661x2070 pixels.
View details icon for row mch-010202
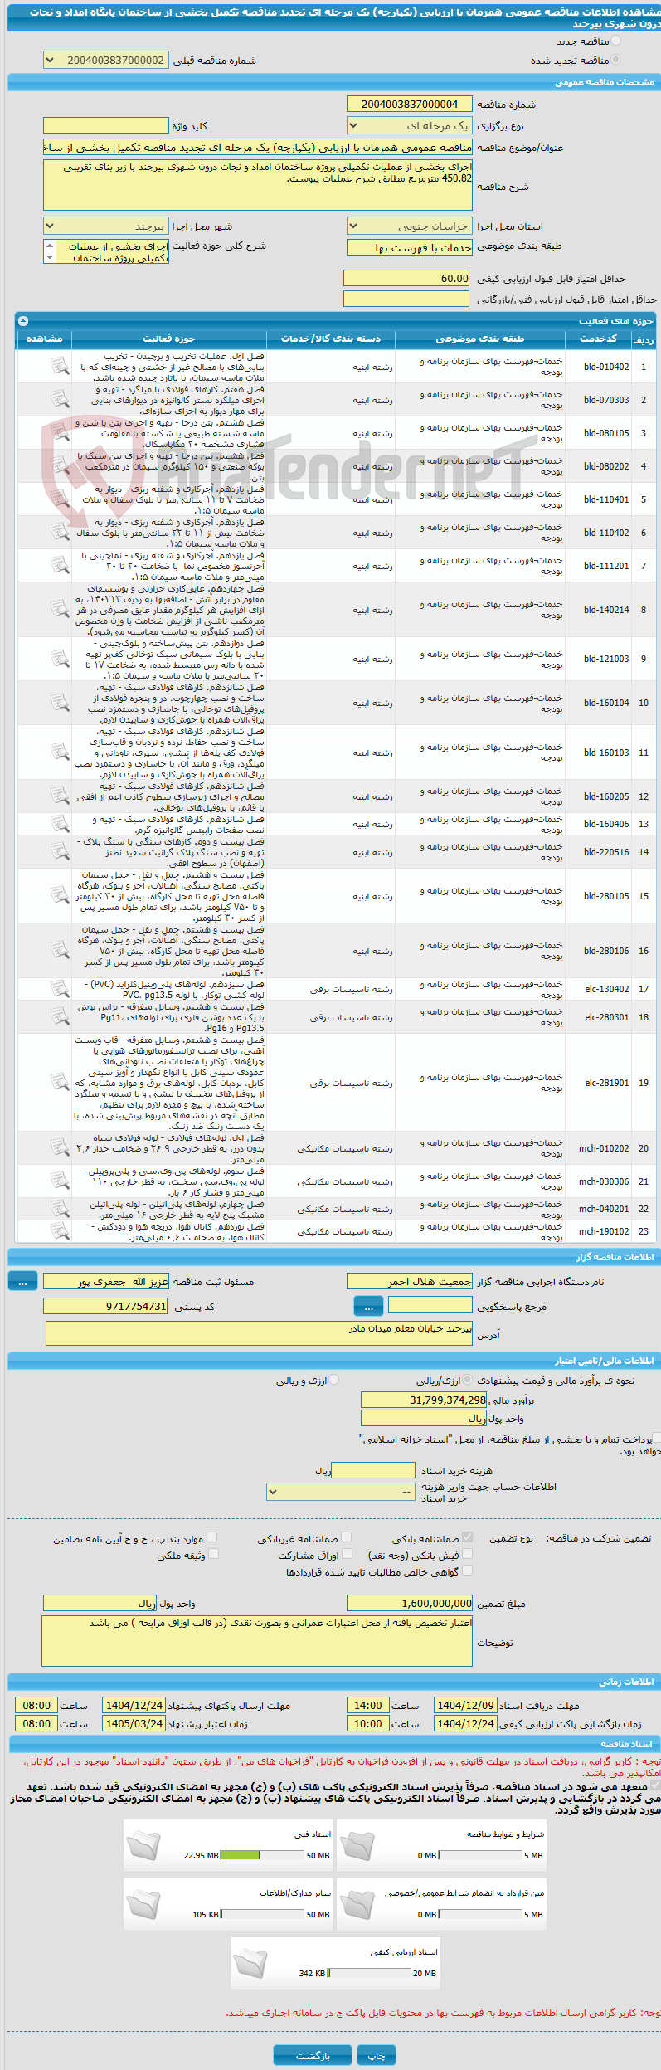[60, 1148]
